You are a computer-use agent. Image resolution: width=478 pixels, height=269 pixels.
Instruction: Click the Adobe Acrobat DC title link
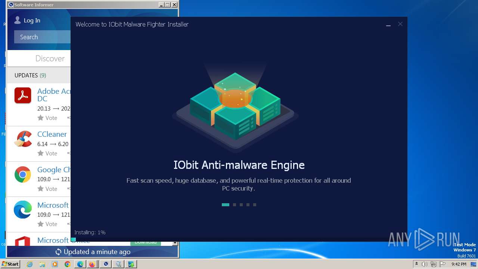(54, 95)
